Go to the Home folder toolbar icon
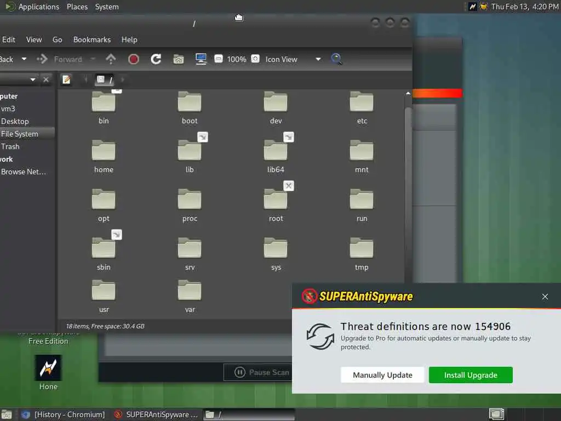This screenshot has width=561, height=421. point(178,59)
